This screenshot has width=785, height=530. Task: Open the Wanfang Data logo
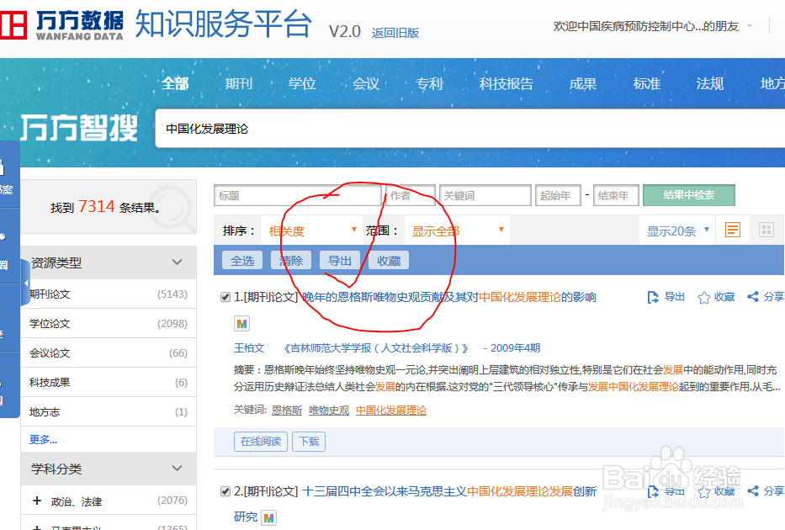pyautogui.click(x=67, y=25)
